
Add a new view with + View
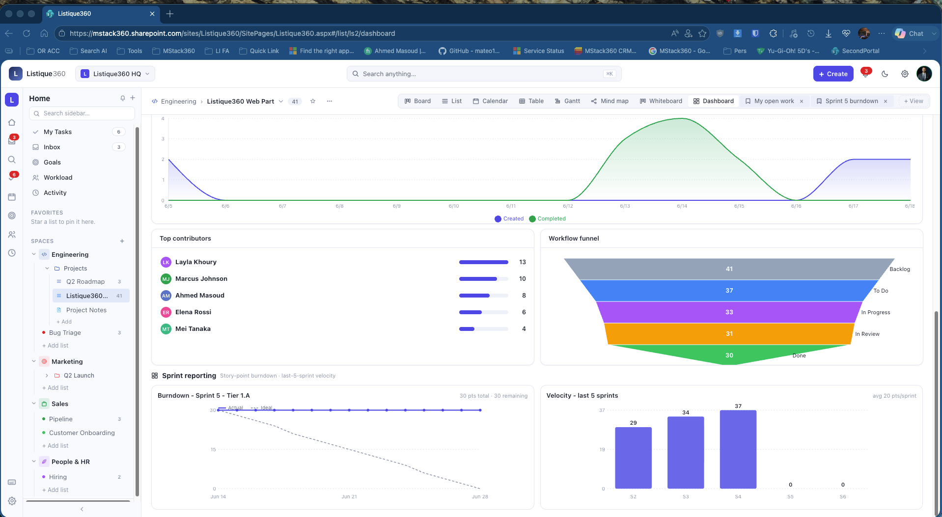tap(914, 101)
